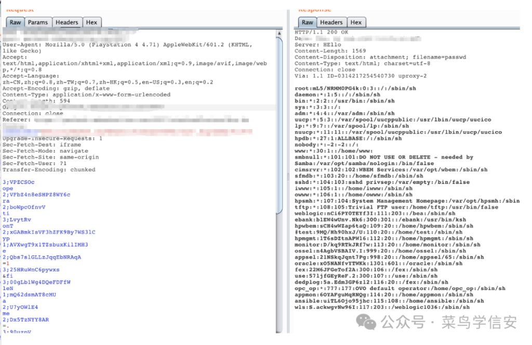Open the Request Hex tab

point(91,22)
